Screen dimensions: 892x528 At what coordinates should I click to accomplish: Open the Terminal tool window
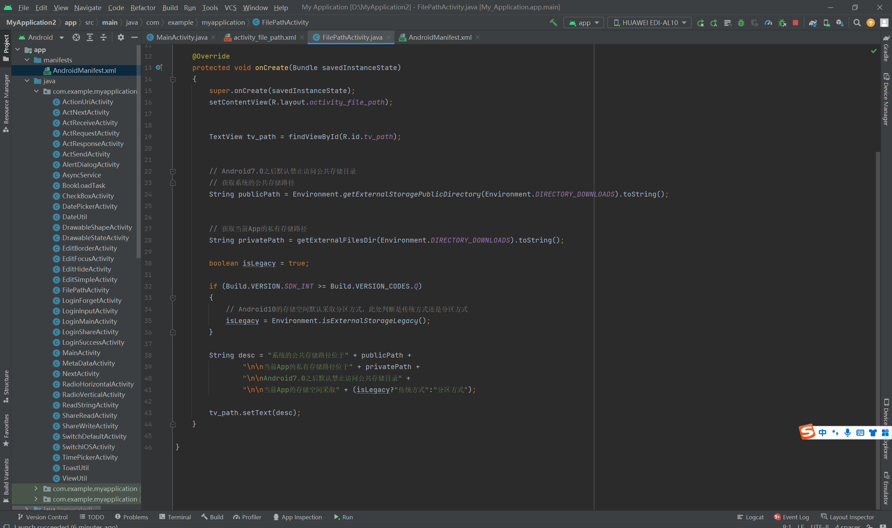coord(175,517)
